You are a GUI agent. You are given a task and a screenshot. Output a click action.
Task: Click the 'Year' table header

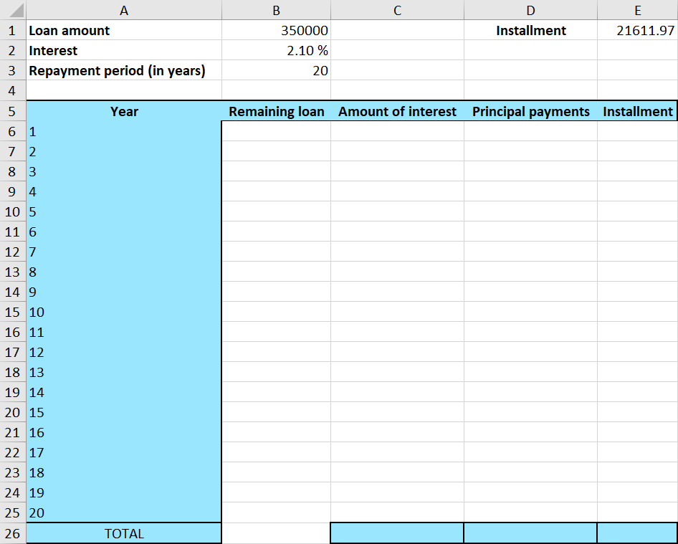click(x=124, y=111)
